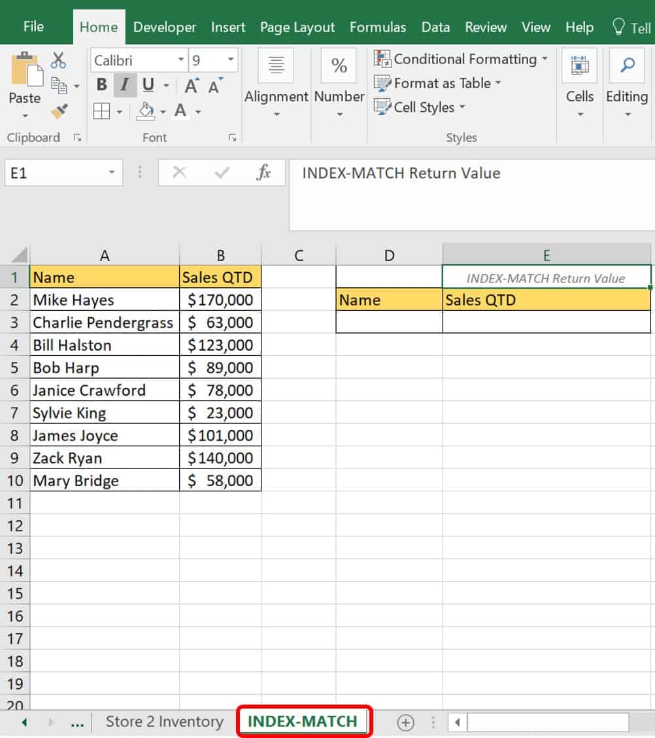Open the Store 2 Inventory sheet
The height and width of the screenshot is (738, 655).
[x=164, y=722]
